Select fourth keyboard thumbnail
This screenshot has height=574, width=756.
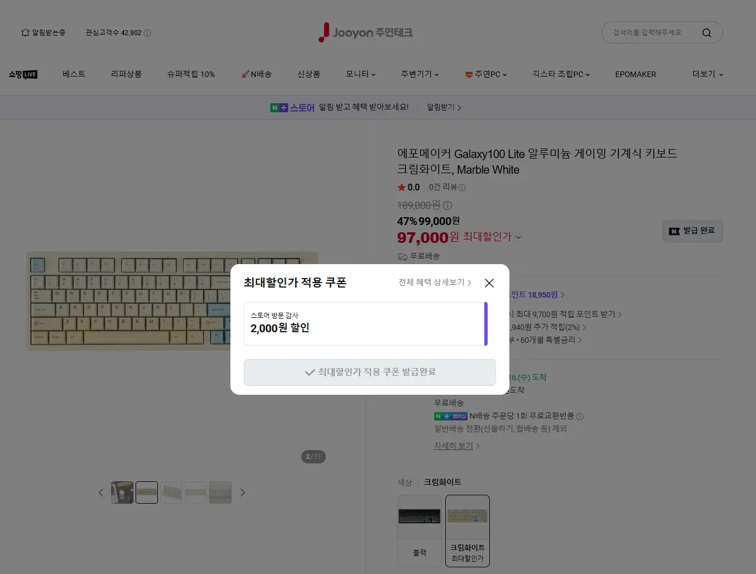pyautogui.click(x=196, y=492)
